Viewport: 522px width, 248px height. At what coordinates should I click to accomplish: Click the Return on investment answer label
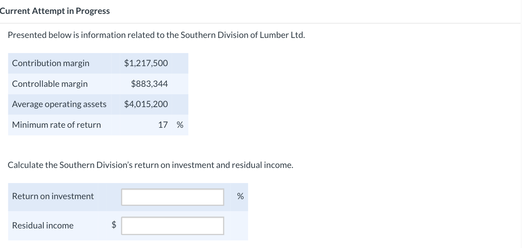53,196
